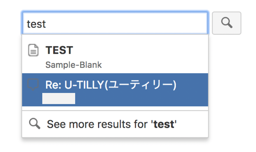
Task: Submit search using button right of input
Action: [226, 23]
